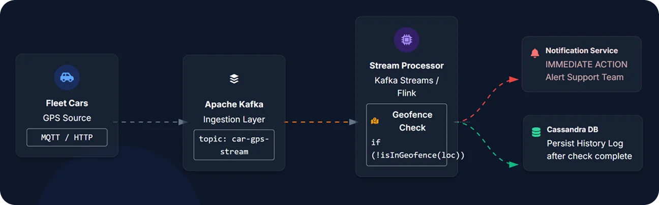Click the GPS Source label
This screenshot has width=659, height=205.
[67, 118]
